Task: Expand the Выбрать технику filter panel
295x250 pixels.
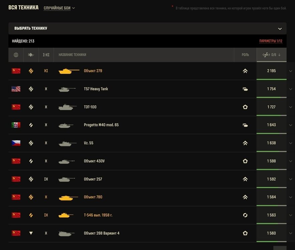Action: (148, 29)
